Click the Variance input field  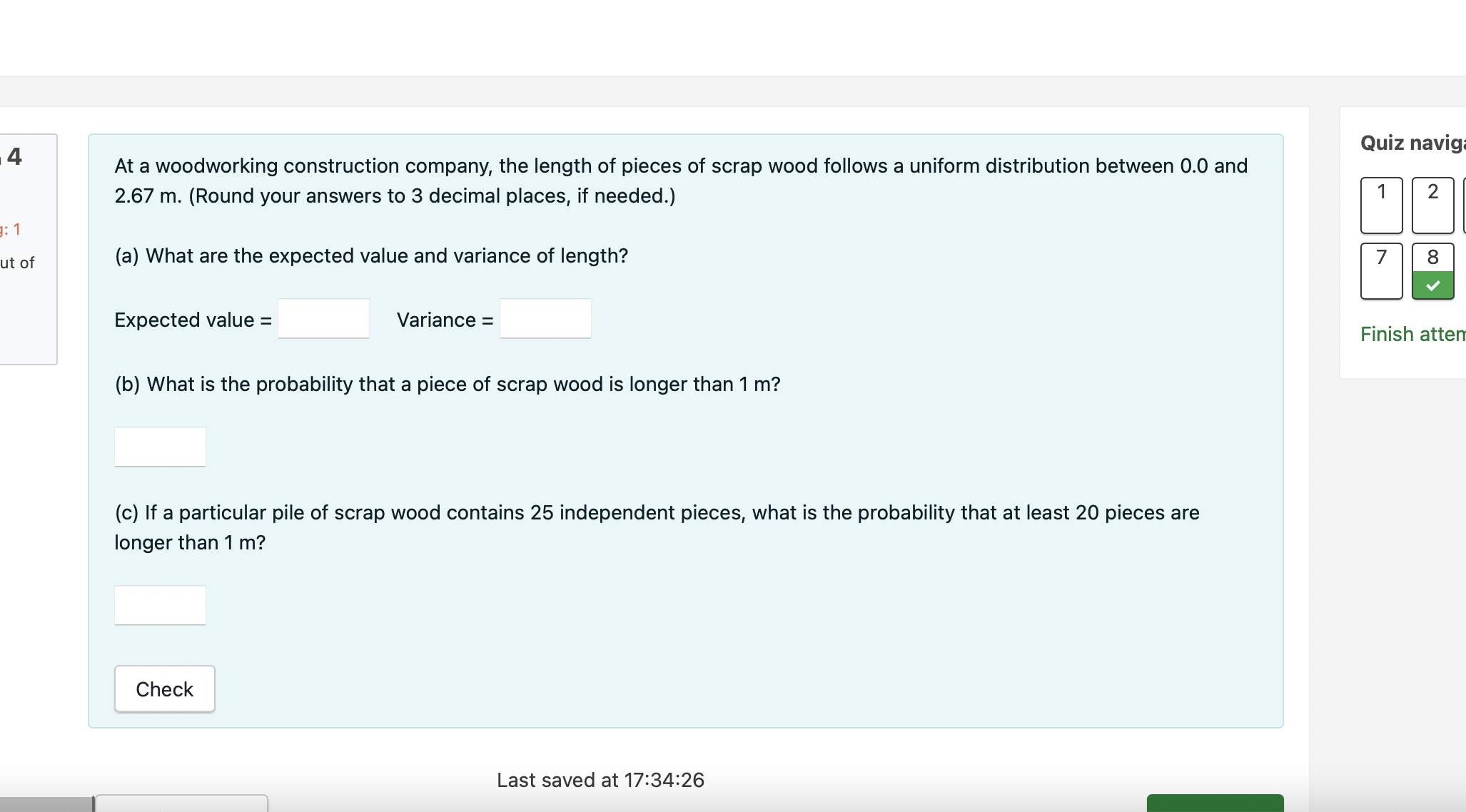click(545, 319)
